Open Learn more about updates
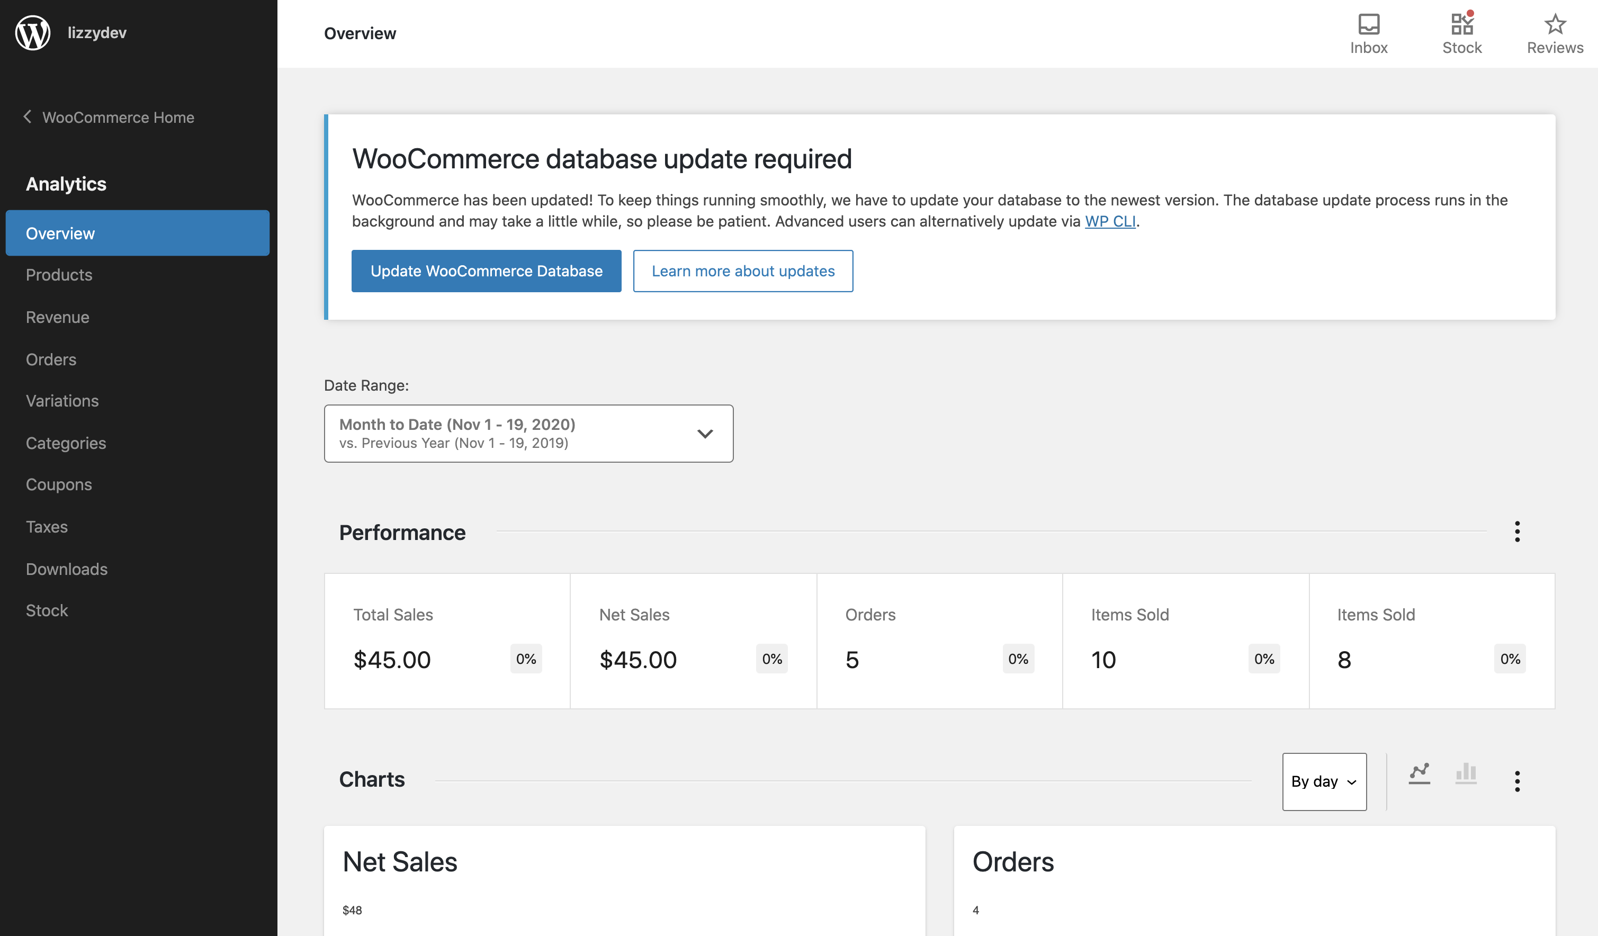 (743, 271)
